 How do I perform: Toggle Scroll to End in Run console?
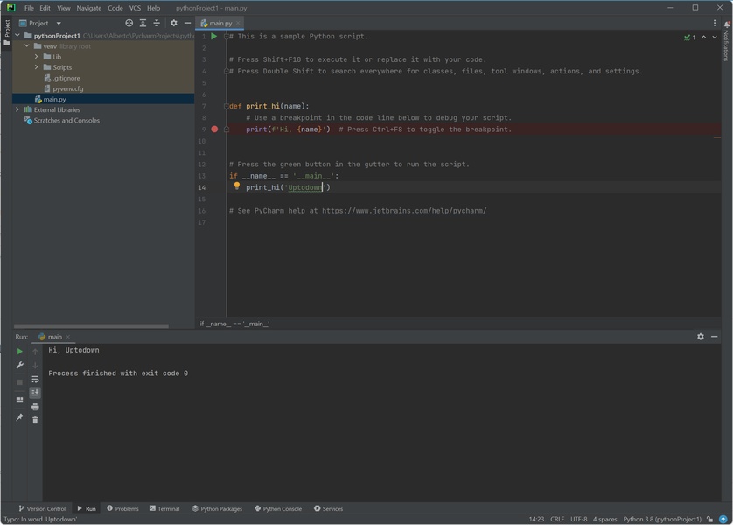coord(35,393)
